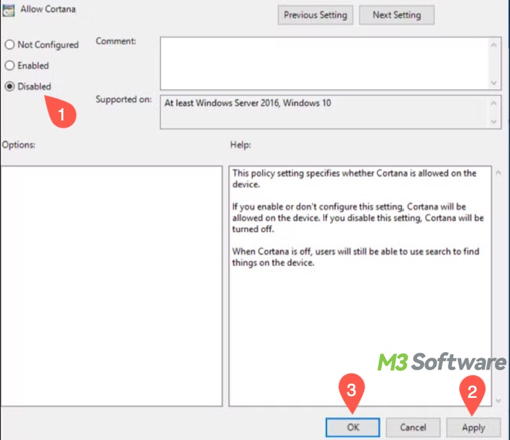Click the Apply button
Viewport: 510px width, 440px height.
point(474,427)
